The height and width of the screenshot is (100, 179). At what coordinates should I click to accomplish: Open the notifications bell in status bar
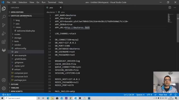(175, 95)
